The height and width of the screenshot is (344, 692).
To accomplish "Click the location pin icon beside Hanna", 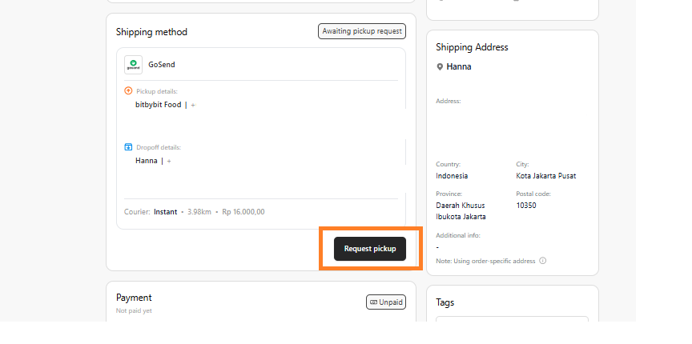I will click(440, 67).
